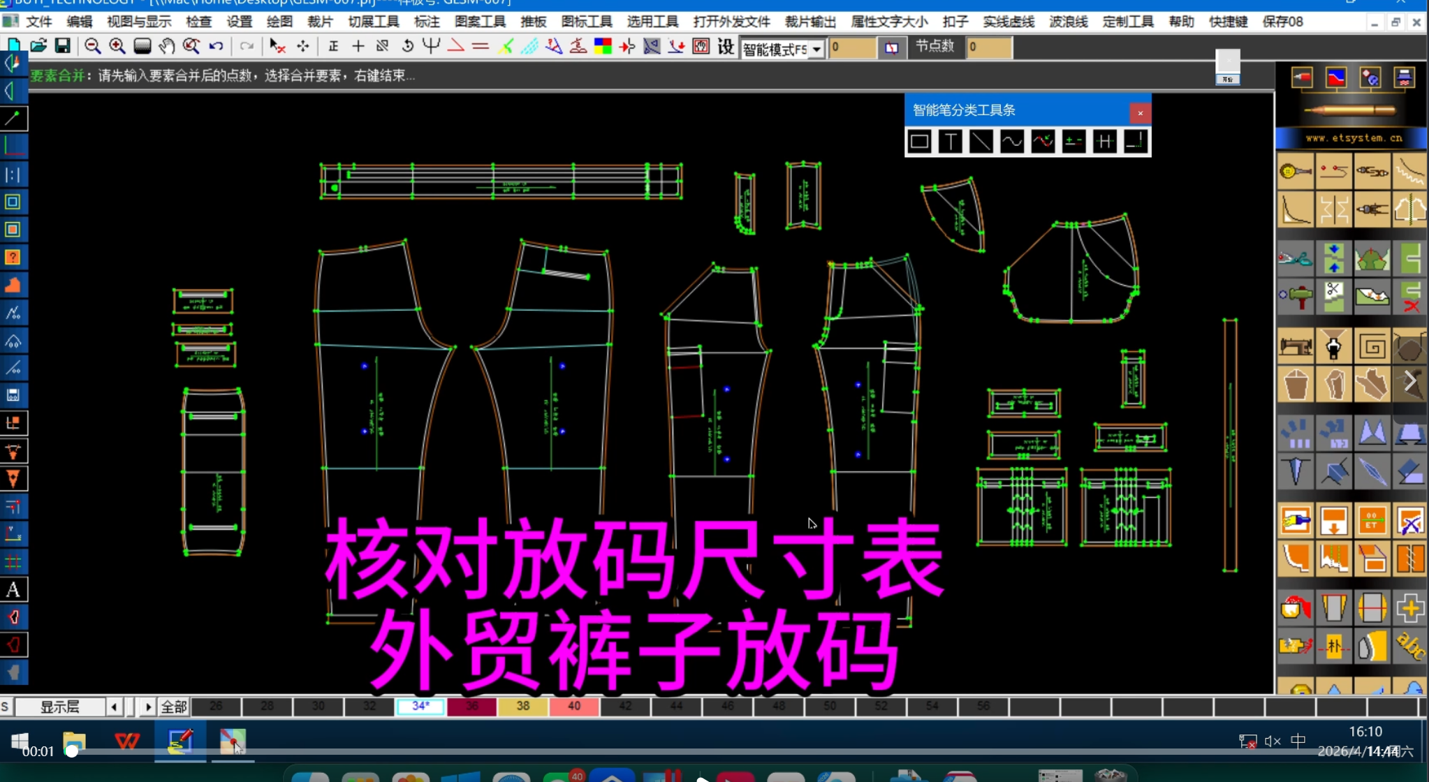Toggle the base size 34* in size bar

click(420, 706)
